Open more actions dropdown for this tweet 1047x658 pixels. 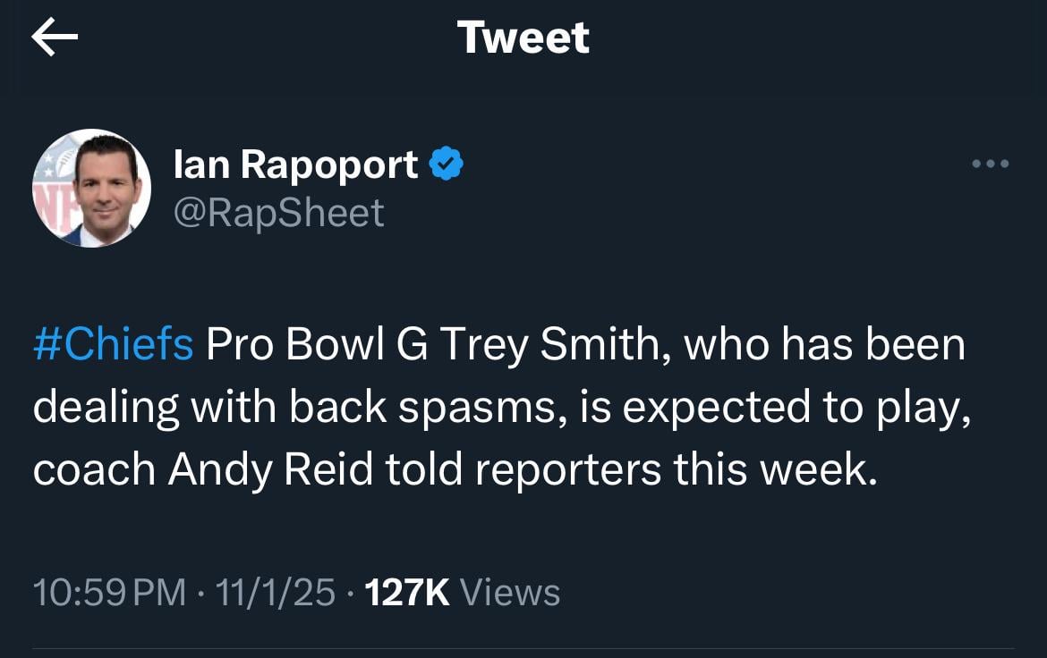[990, 164]
